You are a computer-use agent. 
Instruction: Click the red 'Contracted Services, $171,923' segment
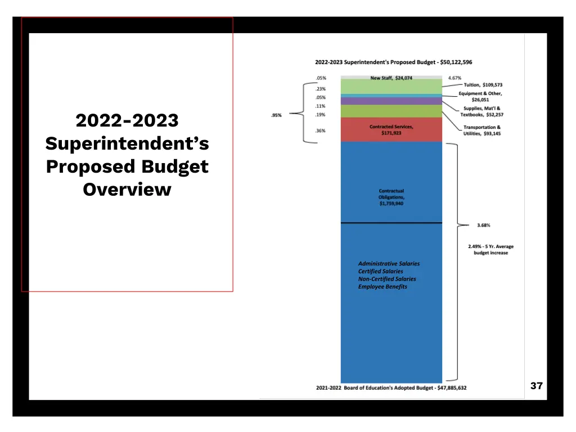click(391, 130)
